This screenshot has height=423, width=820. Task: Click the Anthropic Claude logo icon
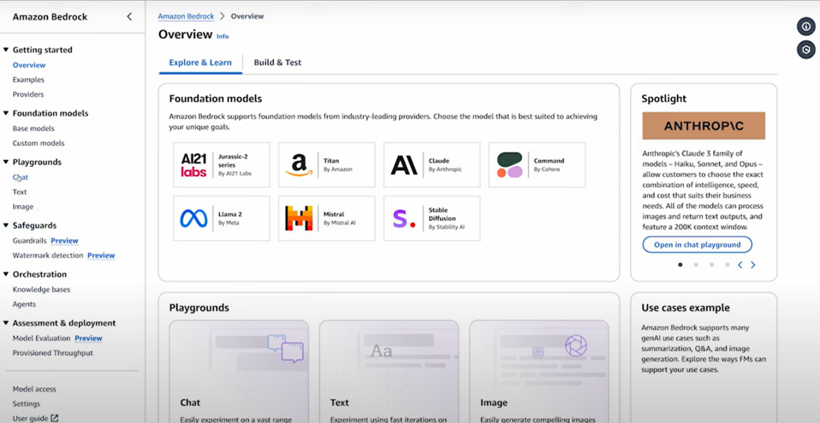click(x=404, y=165)
